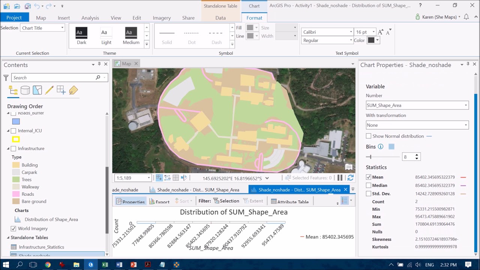This screenshot has width=480, height=270.
Task: Switch to the Analysis ribbon tab
Action: coord(90,18)
